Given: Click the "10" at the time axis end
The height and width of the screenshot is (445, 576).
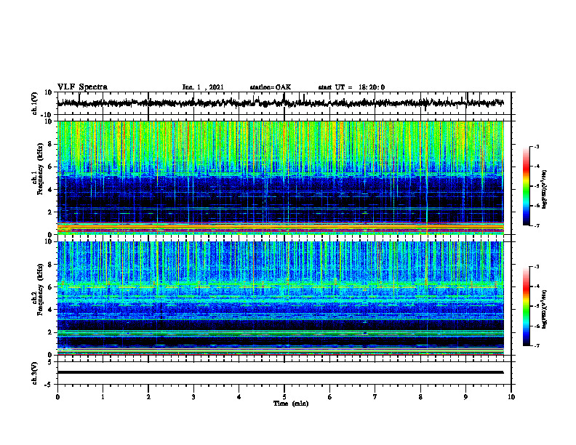Looking at the screenshot, I should [x=511, y=397].
